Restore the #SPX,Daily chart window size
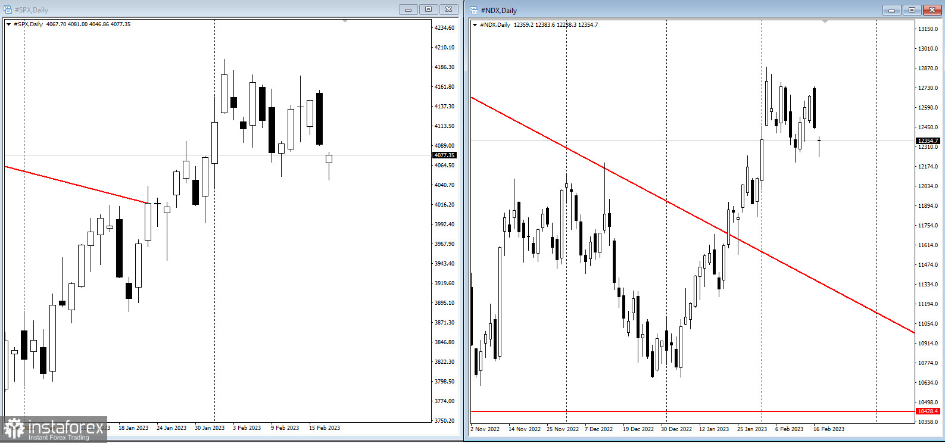This screenshot has height=443, width=945. coord(428,10)
